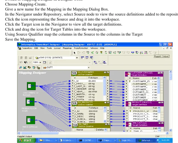Click the SQL icon on SQ_PRODUCTS header
Image resolution: width=178 pixels, height=143 pixels.
click(75, 103)
